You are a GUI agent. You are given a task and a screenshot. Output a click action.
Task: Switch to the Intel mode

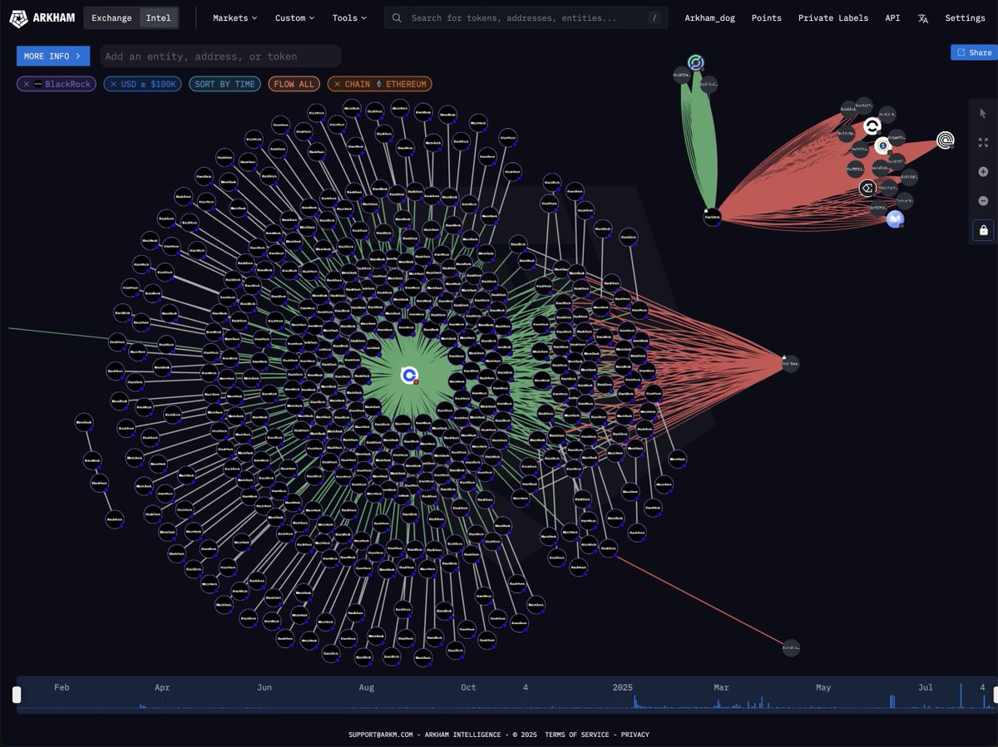point(158,17)
